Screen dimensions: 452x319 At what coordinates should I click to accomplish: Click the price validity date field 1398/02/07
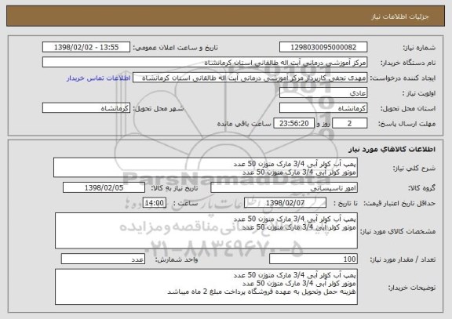(x=285, y=203)
